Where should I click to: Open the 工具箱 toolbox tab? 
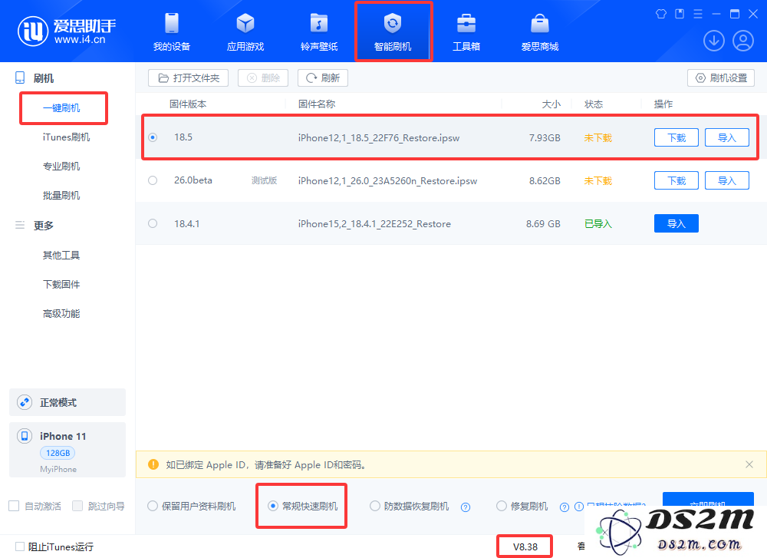[x=466, y=32]
